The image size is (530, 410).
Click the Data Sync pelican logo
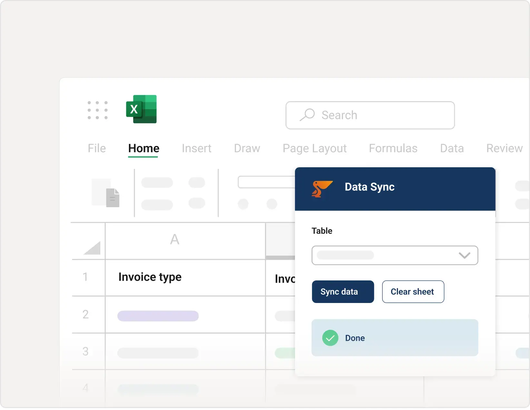(322, 189)
